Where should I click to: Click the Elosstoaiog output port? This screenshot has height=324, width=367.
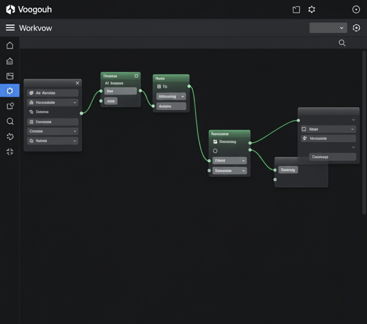250,143
